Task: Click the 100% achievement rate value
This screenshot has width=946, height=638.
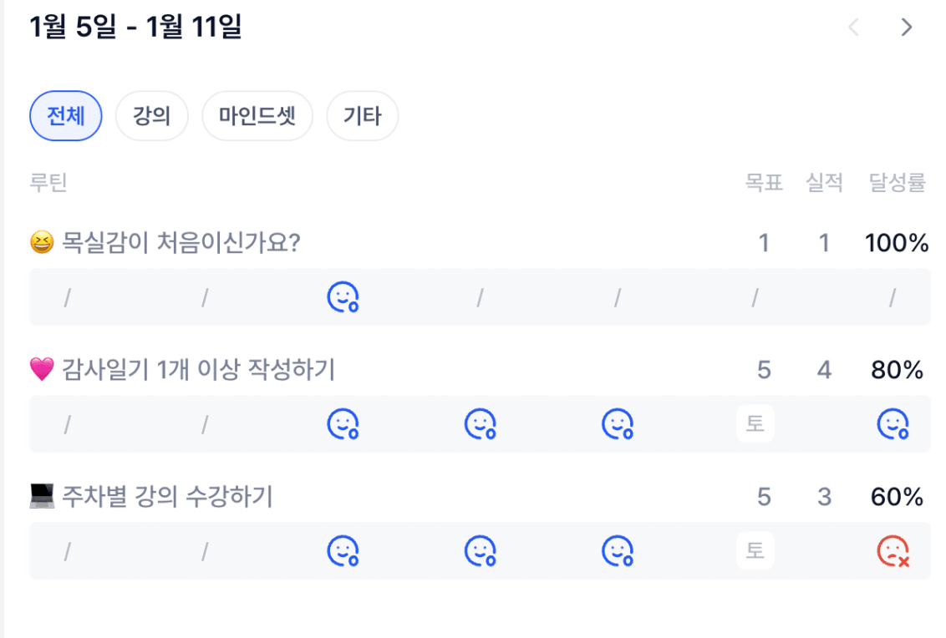Action: (x=897, y=243)
